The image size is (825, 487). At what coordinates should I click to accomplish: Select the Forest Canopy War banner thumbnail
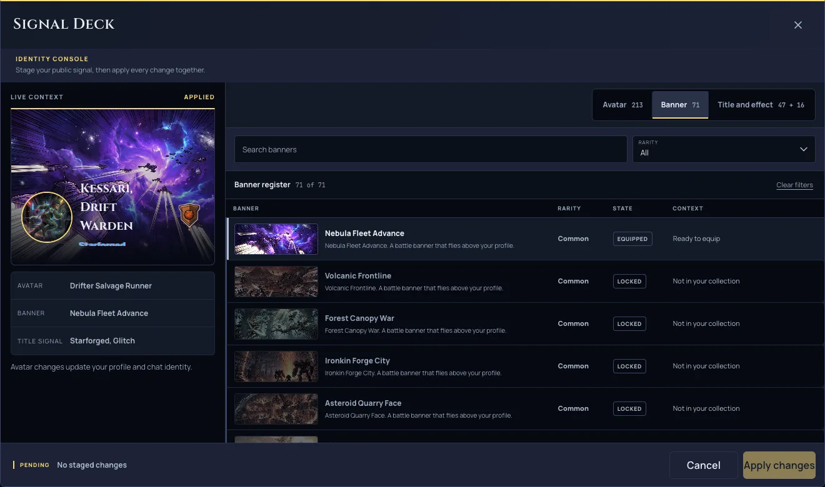point(276,324)
